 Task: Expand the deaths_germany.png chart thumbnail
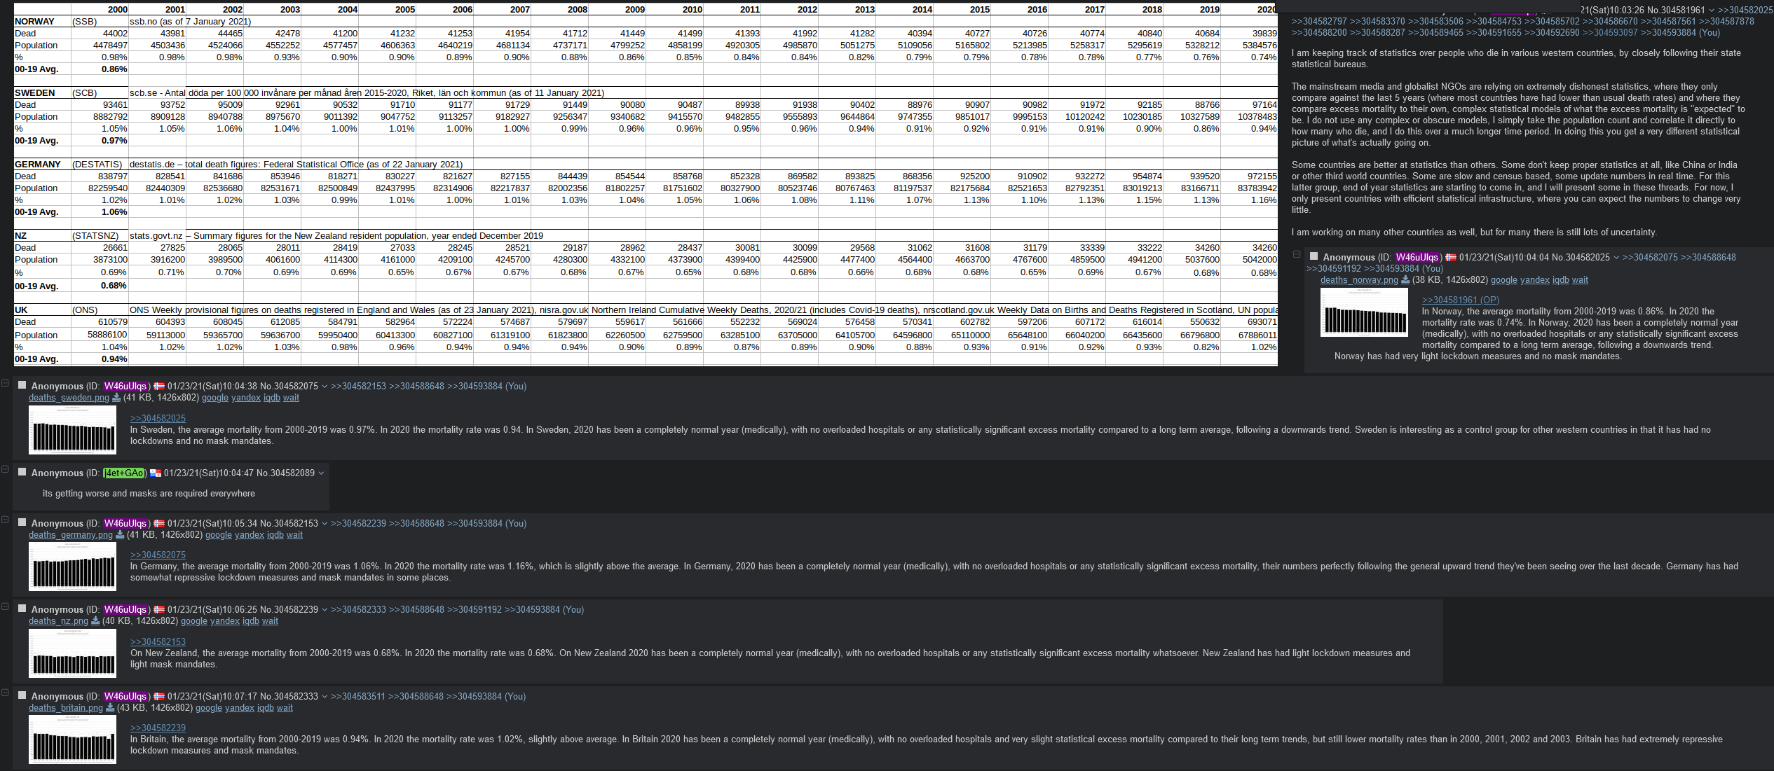tap(72, 567)
